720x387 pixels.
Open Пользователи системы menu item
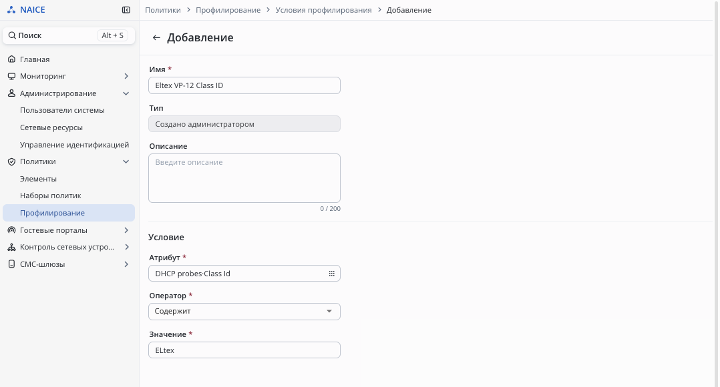pyautogui.click(x=62, y=111)
